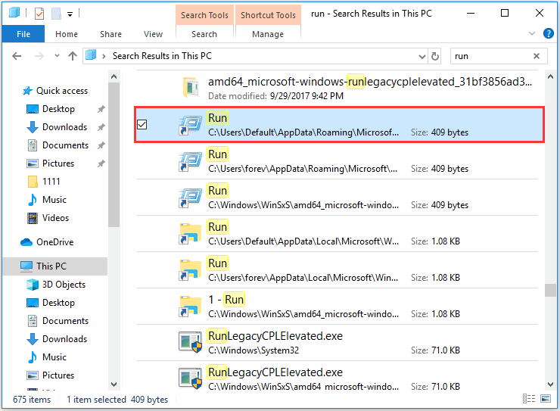Viewport: 560px width, 411px height.
Task: Click folder icon of Run in Users\Default\AppData\Local
Action: (x=190, y=234)
